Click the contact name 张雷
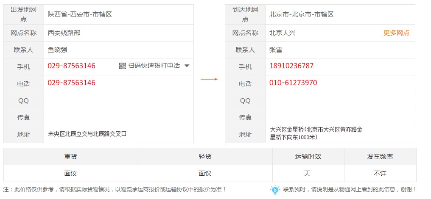 click(276, 50)
